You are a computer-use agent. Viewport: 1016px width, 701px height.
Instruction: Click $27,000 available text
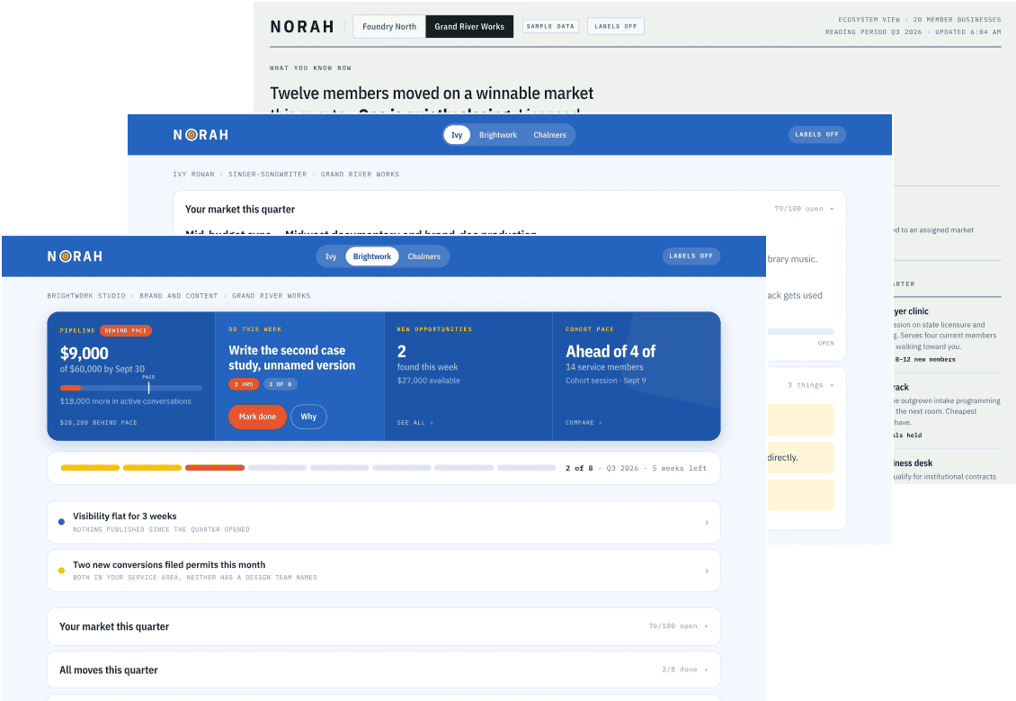pyautogui.click(x=428, y=381)
